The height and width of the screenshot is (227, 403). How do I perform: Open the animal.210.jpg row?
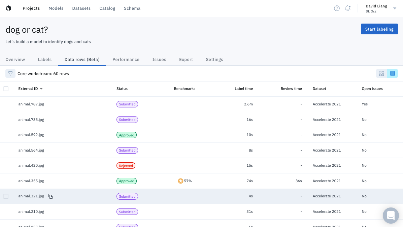[x=201, y=212]
